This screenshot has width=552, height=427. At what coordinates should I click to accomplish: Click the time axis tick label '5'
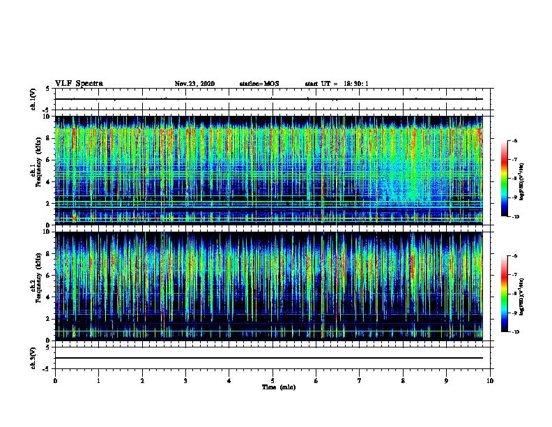(x=273, y=381)
